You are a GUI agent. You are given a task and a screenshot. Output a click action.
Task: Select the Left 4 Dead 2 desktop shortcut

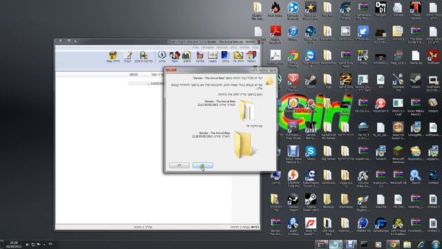click(x=398, y=226)
